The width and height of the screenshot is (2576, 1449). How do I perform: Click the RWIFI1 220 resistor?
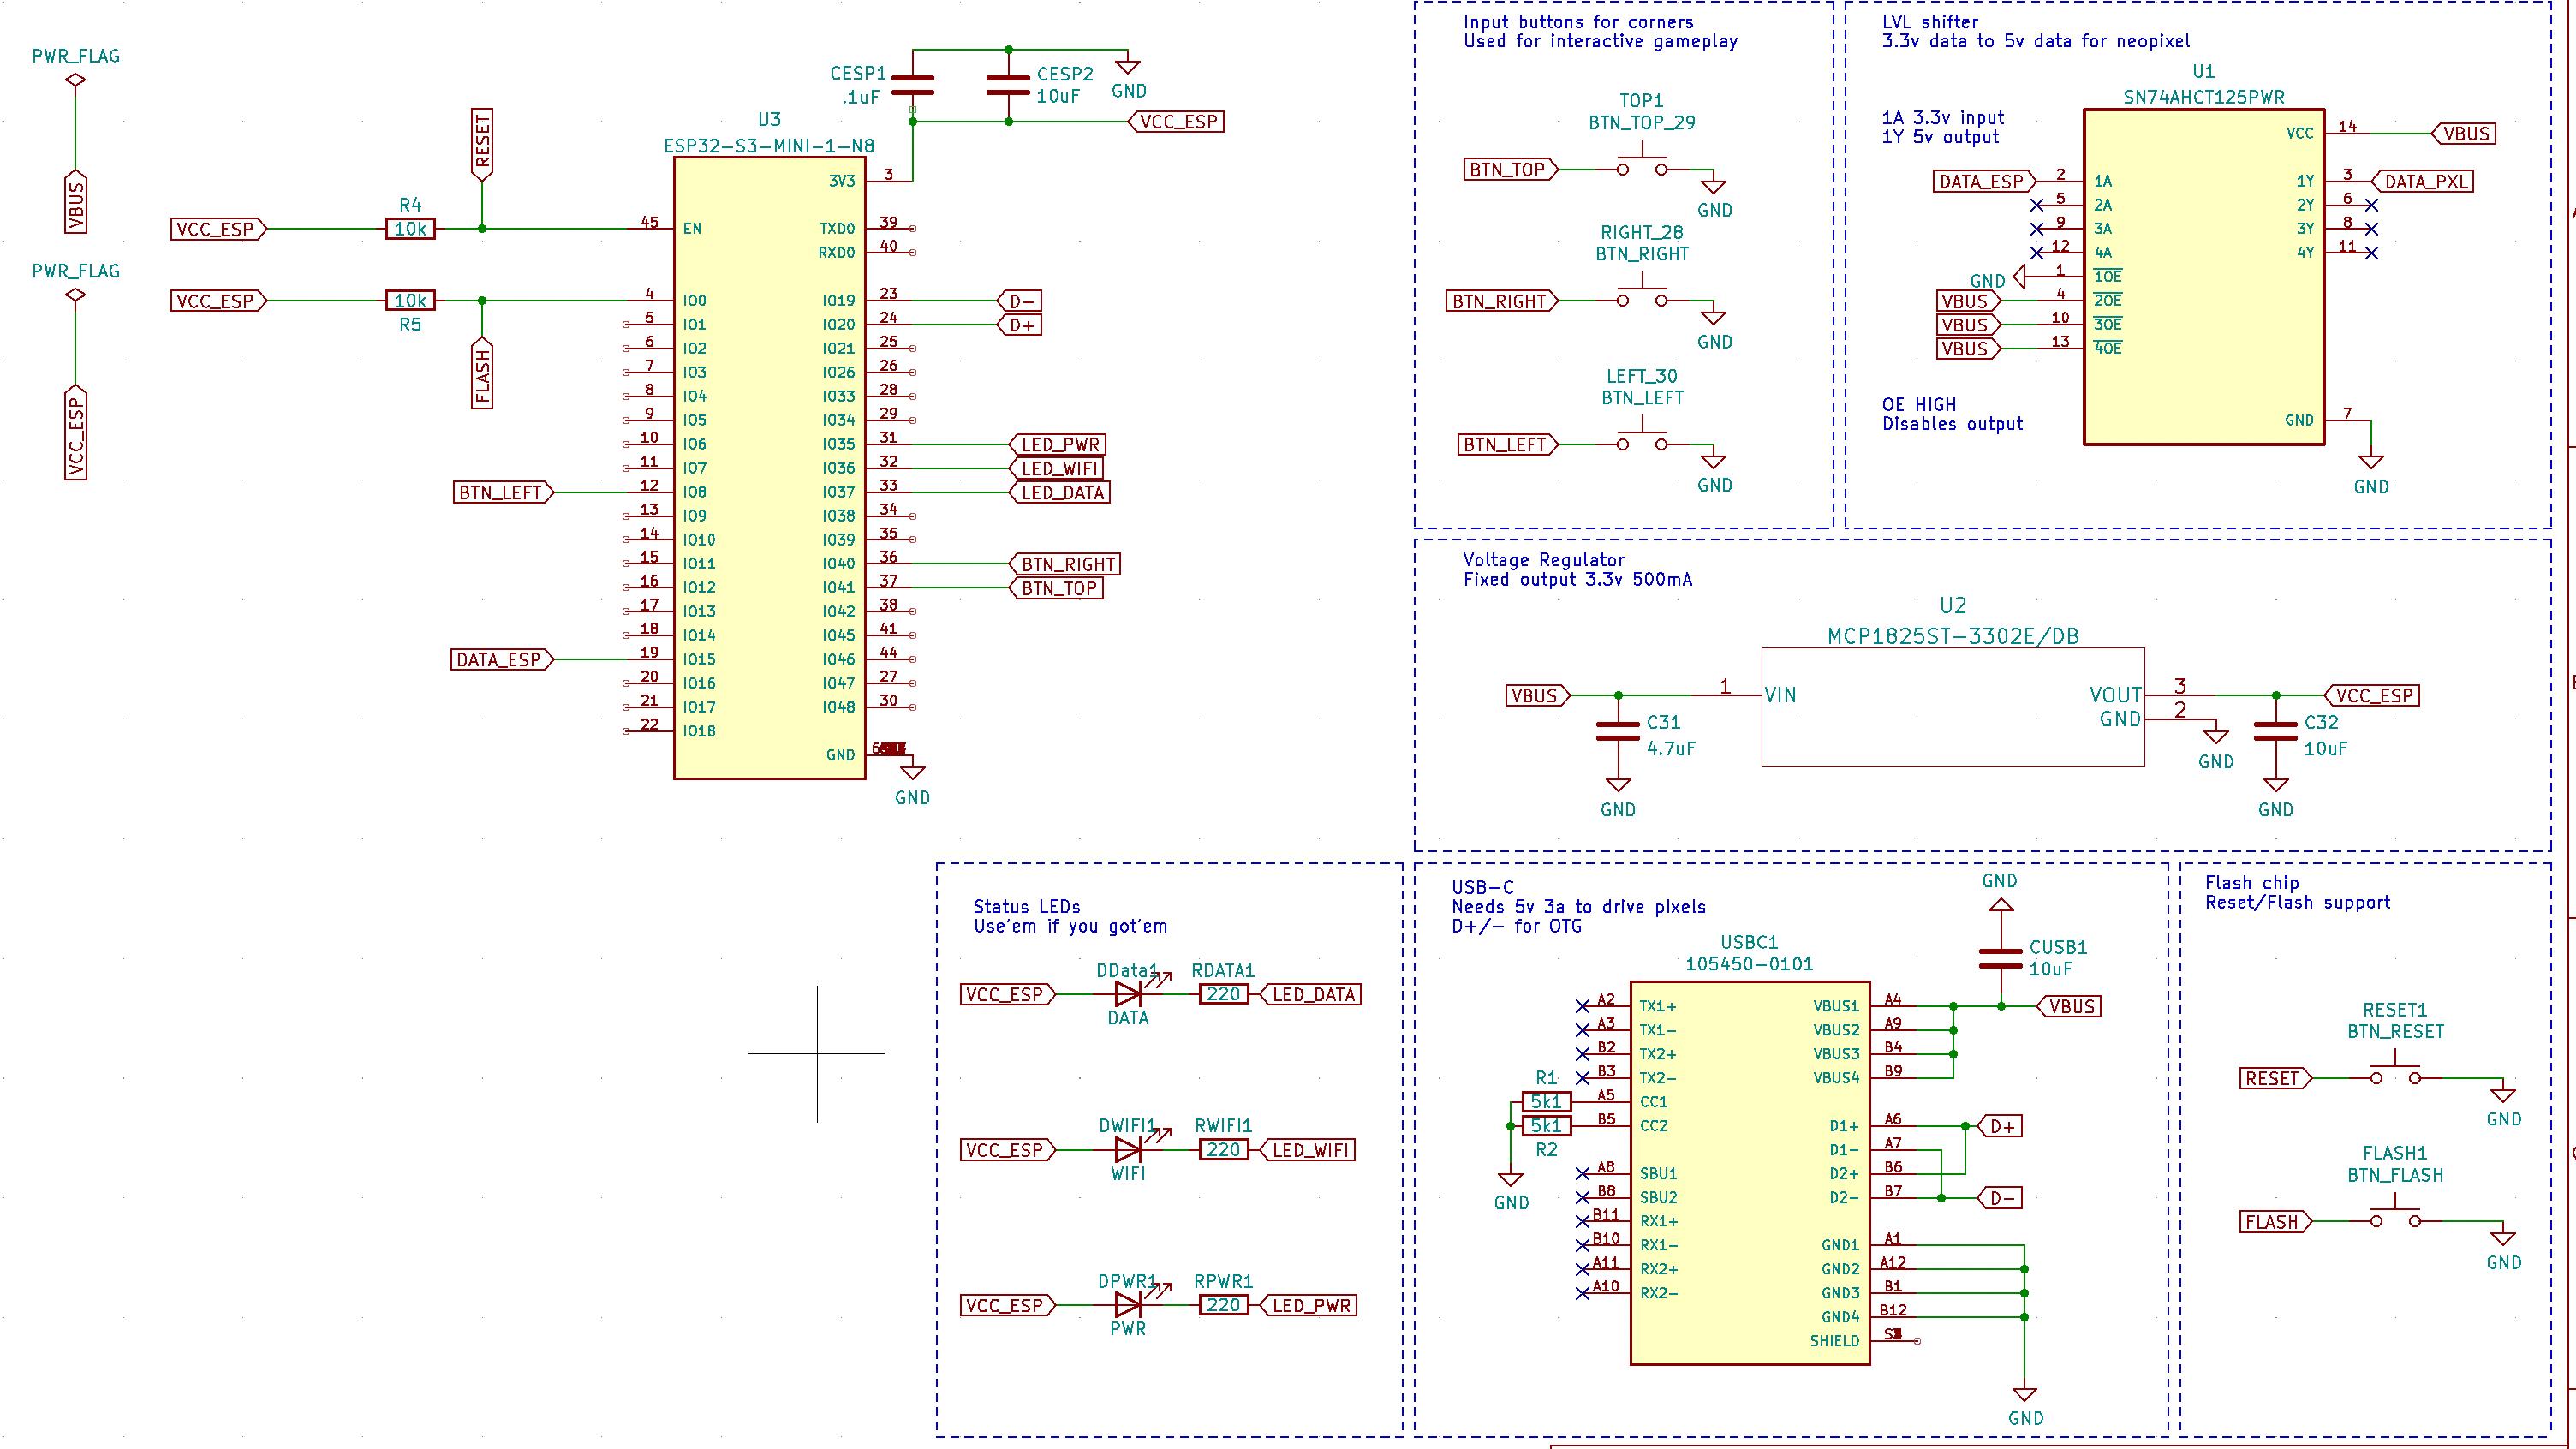(x=1224, y=1150)
